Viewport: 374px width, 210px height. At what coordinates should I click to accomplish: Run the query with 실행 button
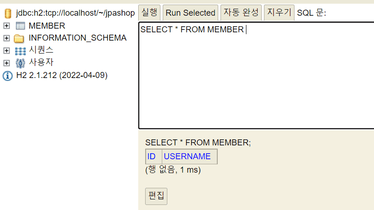click(149, 12)
